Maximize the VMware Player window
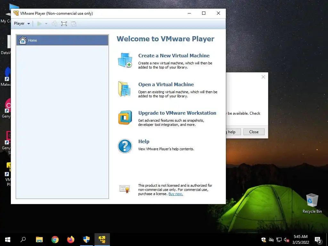Viewport: 328px width, 246px height. click(203, 13)
